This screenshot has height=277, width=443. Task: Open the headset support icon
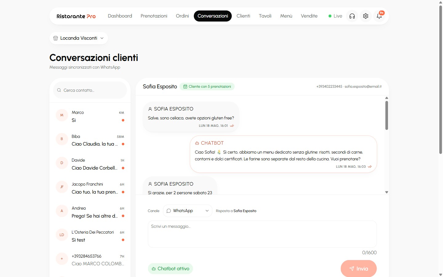click(352, 16)
